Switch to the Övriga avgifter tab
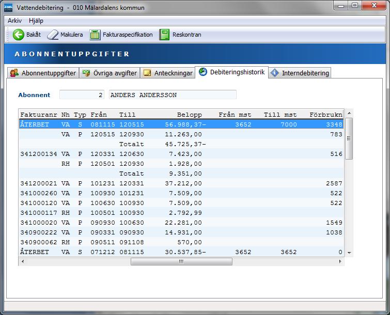 (x=110, y=73)
